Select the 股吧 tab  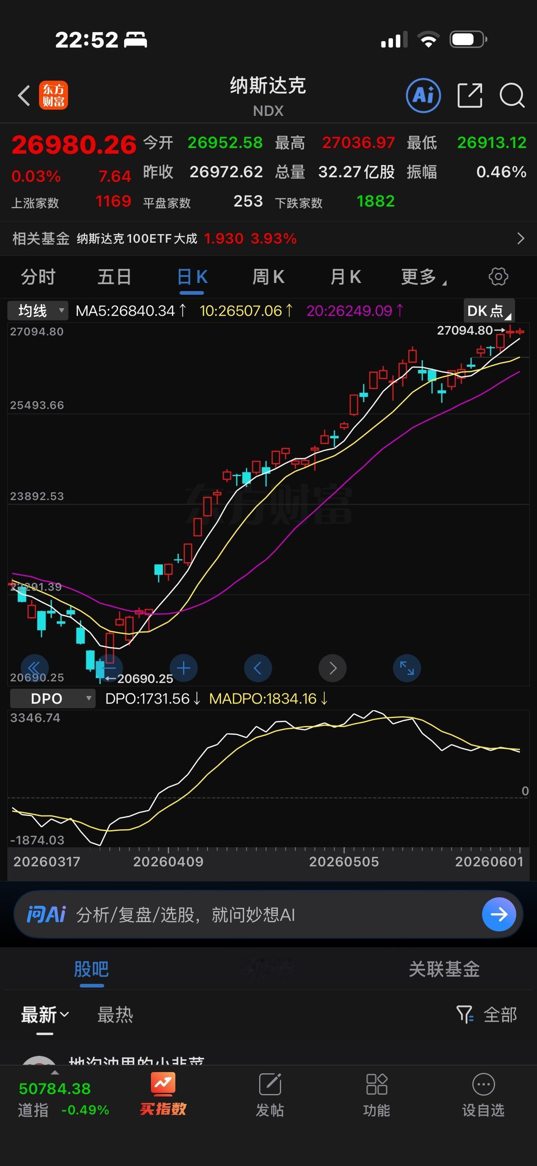[x=91, y=969]
